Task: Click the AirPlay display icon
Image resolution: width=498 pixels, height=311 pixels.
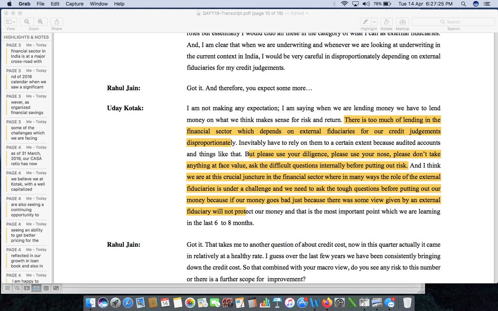Action: pos(355,4)
